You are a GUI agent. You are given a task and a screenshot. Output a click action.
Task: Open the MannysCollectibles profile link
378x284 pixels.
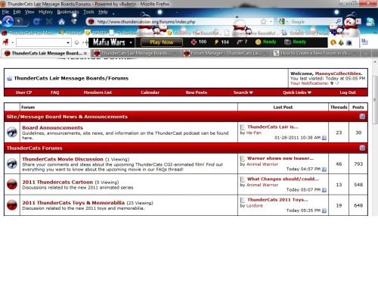pyautogui.click(x=338, y=73)
